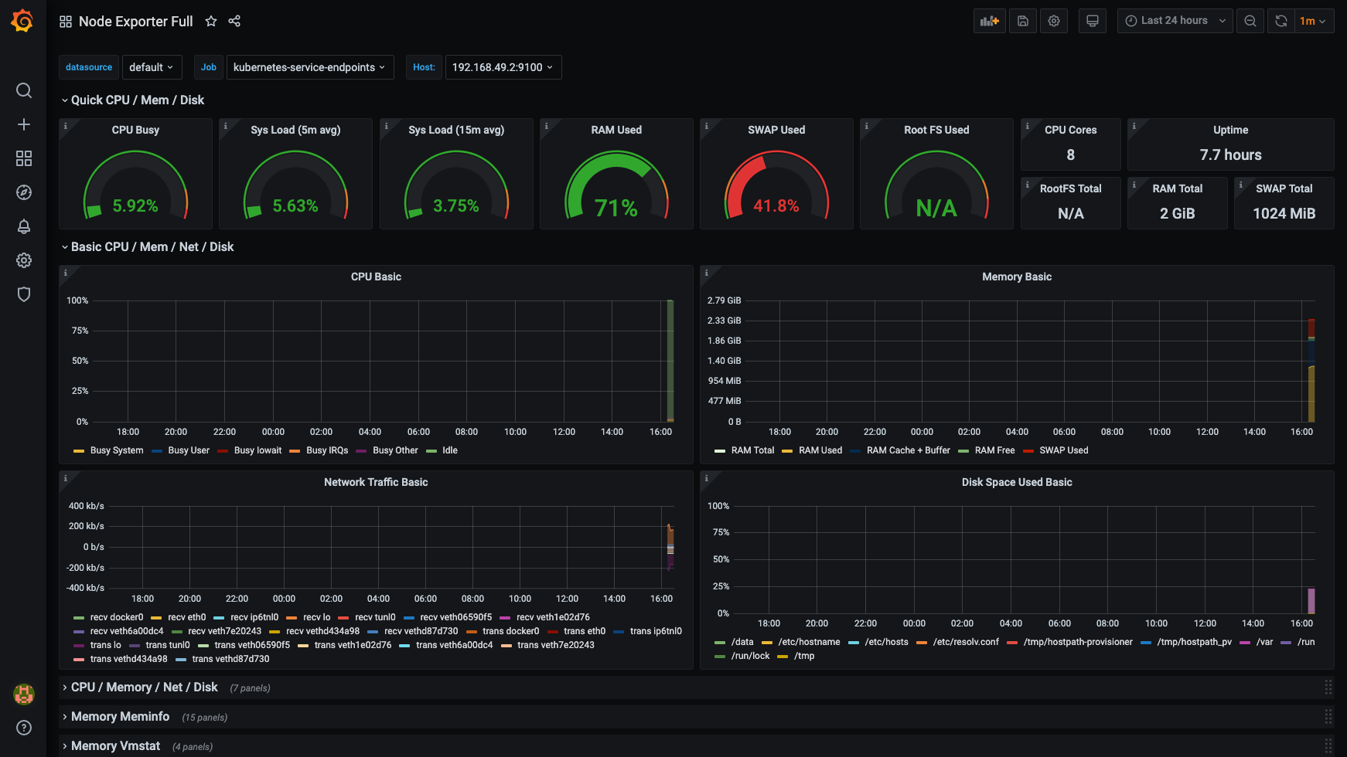The height and width of the screenshot is (757, 1347).
Task: Open the search dashboards icon in sidebar
Action: click(24, 90)
